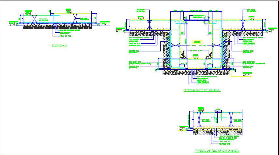Screen dimensions: 279x155
Task: Select the level marker on the sump pit floor
Action: (197, 57)
